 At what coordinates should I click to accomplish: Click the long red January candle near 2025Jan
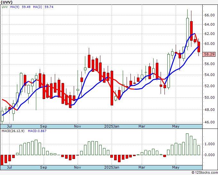point(112,88)
